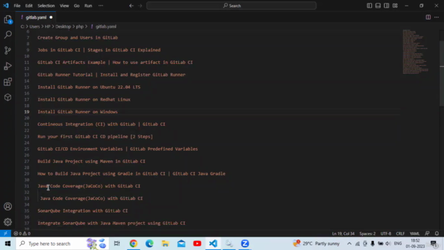Open the Edit menu
This screenshot has width=444, height=250.
click(29, 6)
